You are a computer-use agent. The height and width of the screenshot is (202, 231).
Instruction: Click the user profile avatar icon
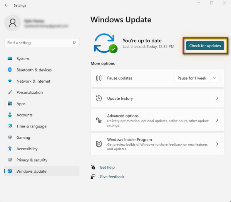[13, 23]
